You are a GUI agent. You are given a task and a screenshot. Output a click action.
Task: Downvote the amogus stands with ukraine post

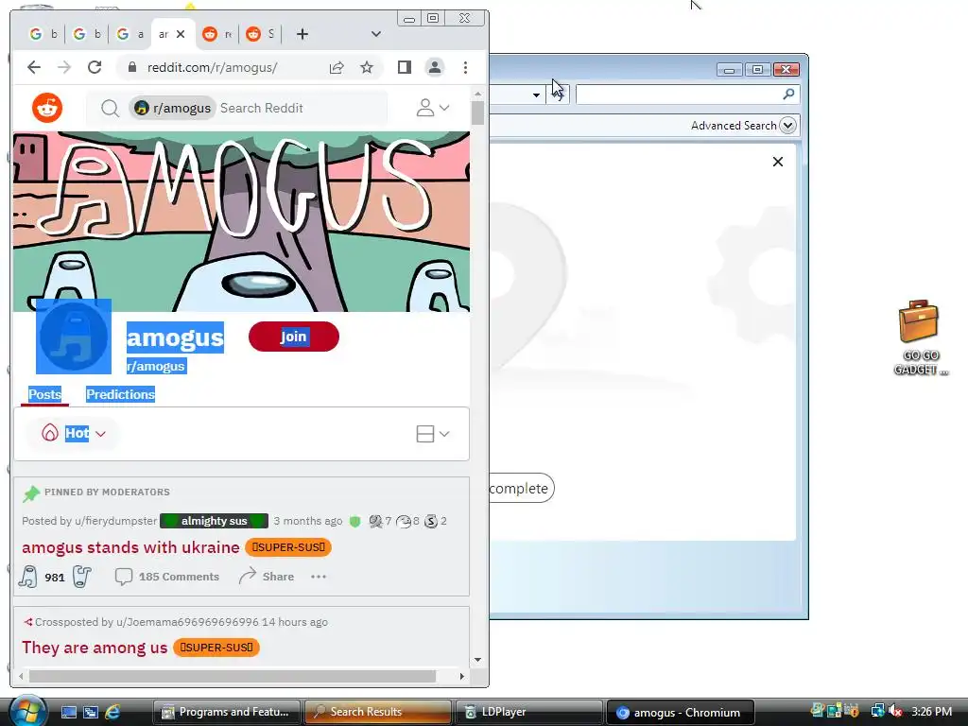[81, 577]
